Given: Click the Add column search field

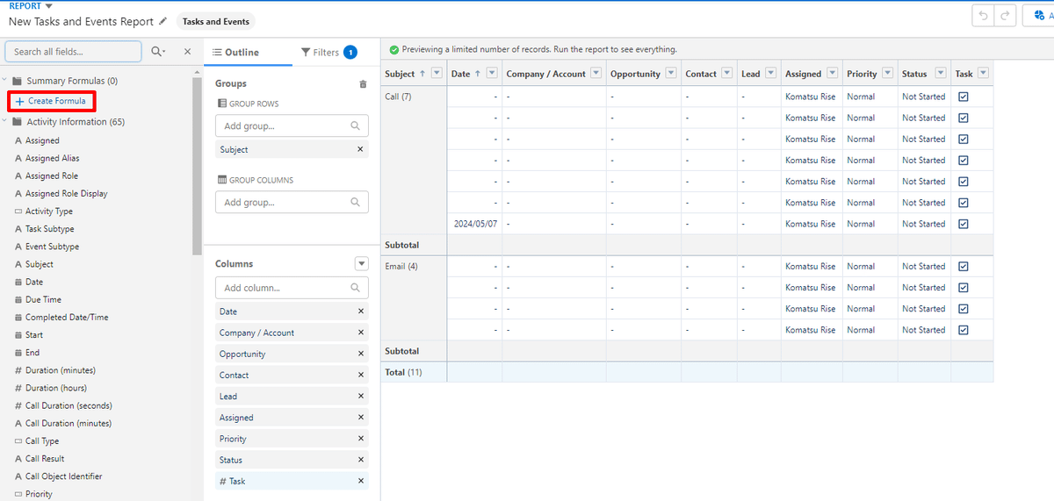Looking at the screenshot, I should point(292,288).
